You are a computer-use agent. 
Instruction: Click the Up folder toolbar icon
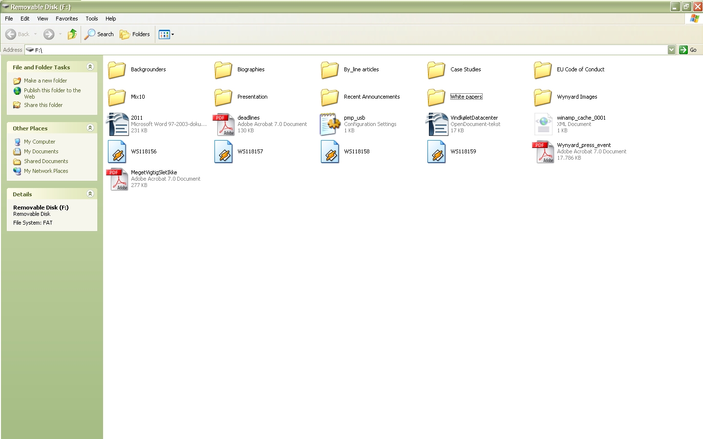[72, 34]
